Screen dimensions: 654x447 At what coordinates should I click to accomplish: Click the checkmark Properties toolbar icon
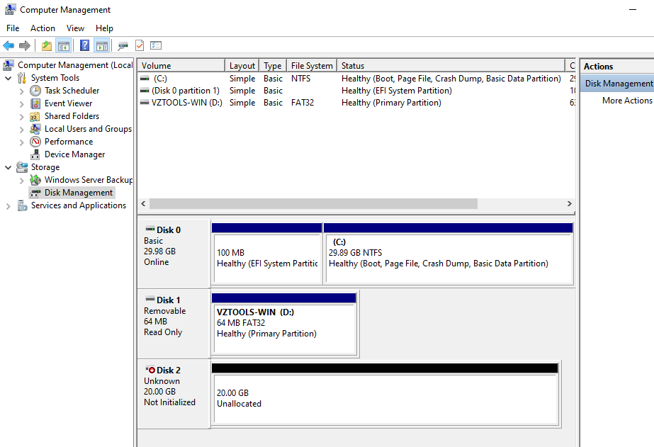tap(140, 45)
